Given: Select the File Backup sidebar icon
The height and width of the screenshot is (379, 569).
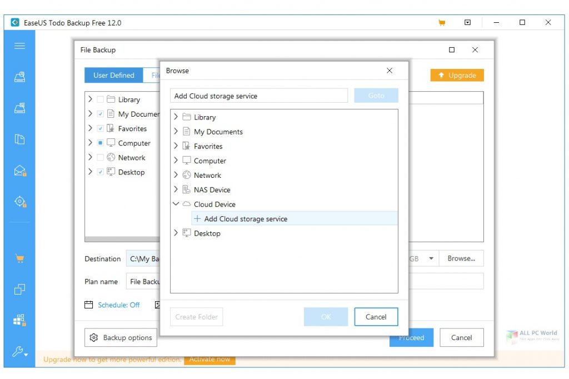Looking at the screenshot, I should click(19, 139).
